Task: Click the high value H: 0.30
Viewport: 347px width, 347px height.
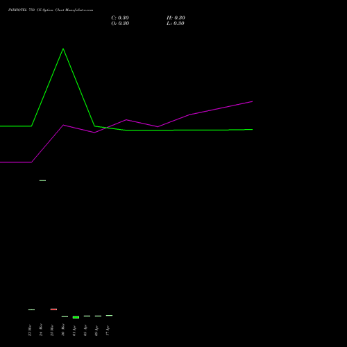Action: (x=176, y=18)
